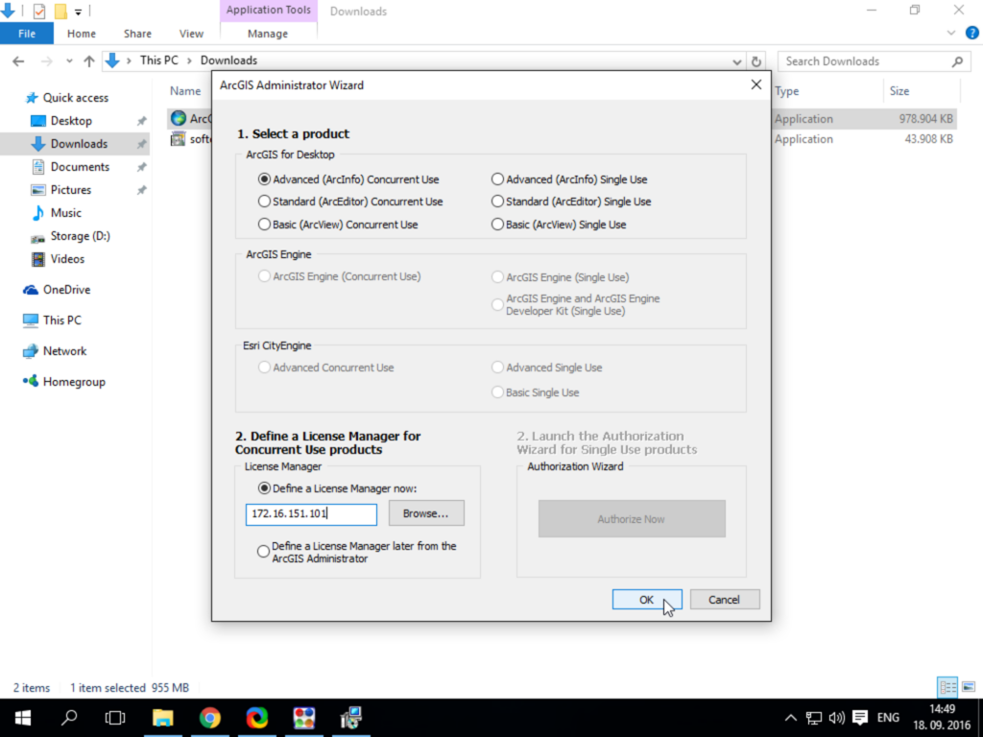Select Define a License Manager later option
The height and width of the screenshot is (737, 983).
coord(357,552)
